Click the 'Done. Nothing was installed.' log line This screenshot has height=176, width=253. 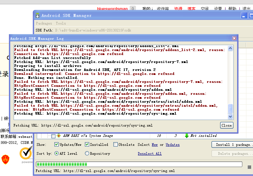[46, 78]
